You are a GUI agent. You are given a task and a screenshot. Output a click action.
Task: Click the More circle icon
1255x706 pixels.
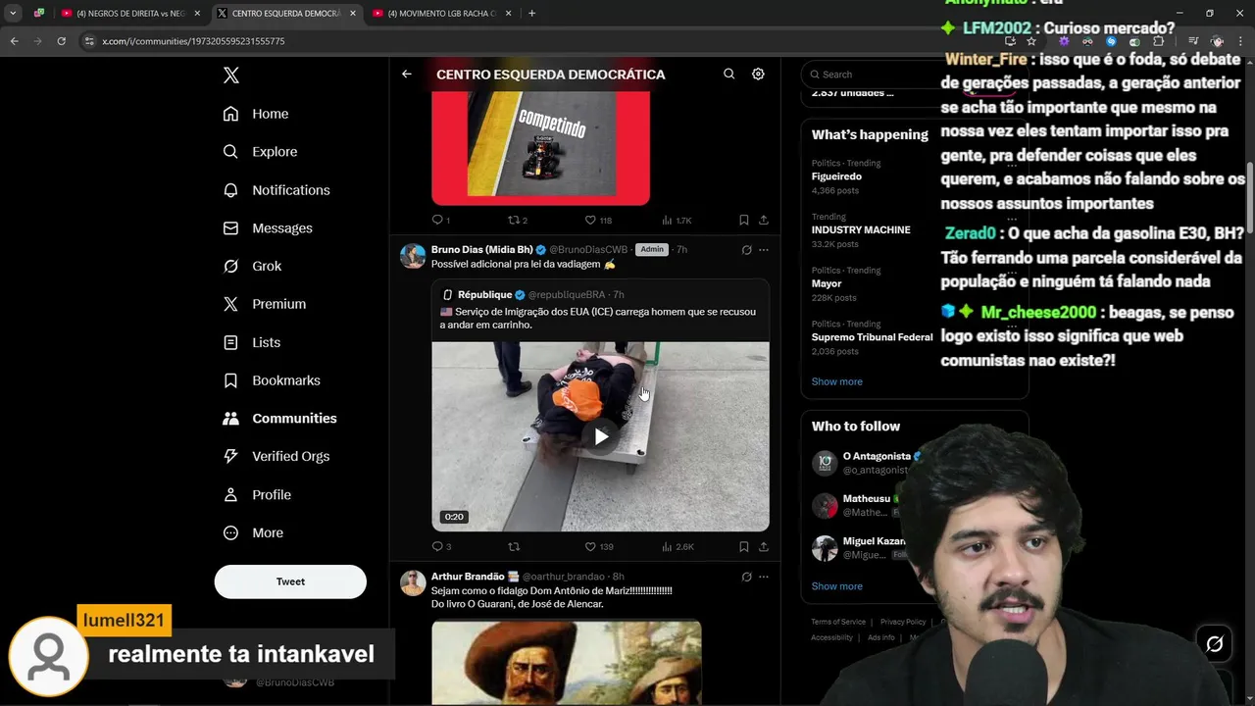tap(230, 532)
